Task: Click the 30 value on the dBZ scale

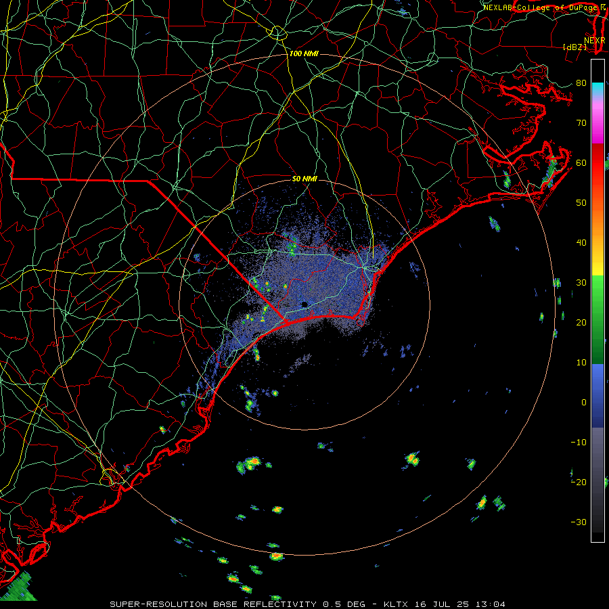Action: click(x=581, y=283)
